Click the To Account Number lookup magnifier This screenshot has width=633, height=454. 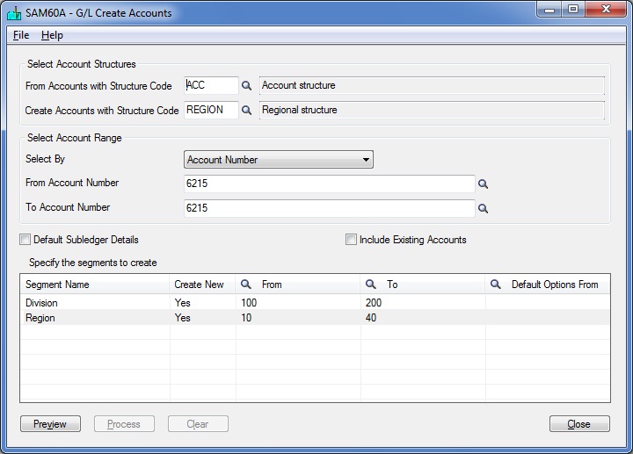[x=483, y=208]
